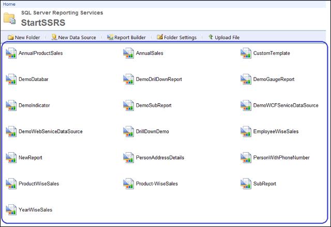Click the Home breadcrumb link
Viewport: 331px width, 227px height.
pos(9,4)
